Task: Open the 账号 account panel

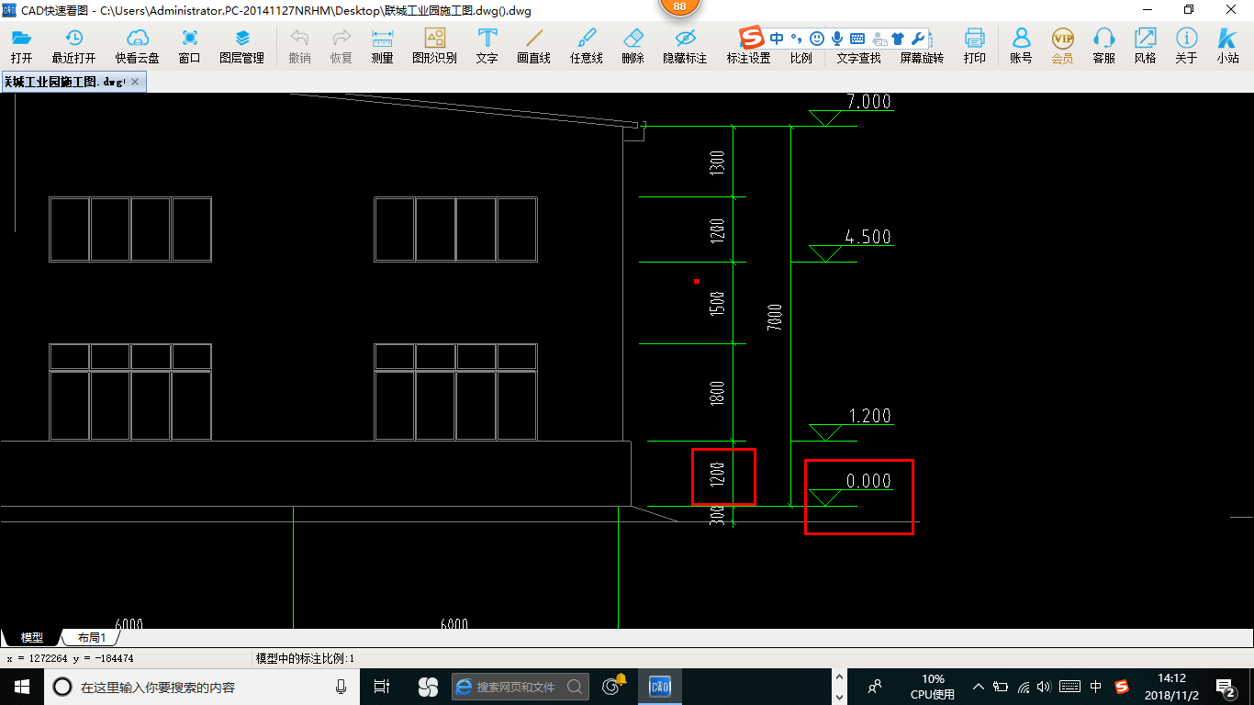Action: point(1021,46)
